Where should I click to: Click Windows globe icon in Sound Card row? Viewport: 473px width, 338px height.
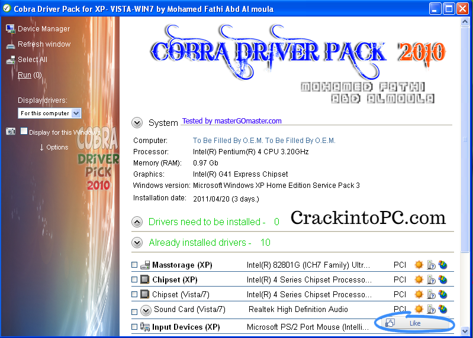pos(443,309)
